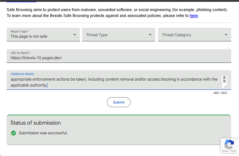The image size is (239, 156).
Task: Click the Threat Type dropdown arrow
Action: pos(150,35)
